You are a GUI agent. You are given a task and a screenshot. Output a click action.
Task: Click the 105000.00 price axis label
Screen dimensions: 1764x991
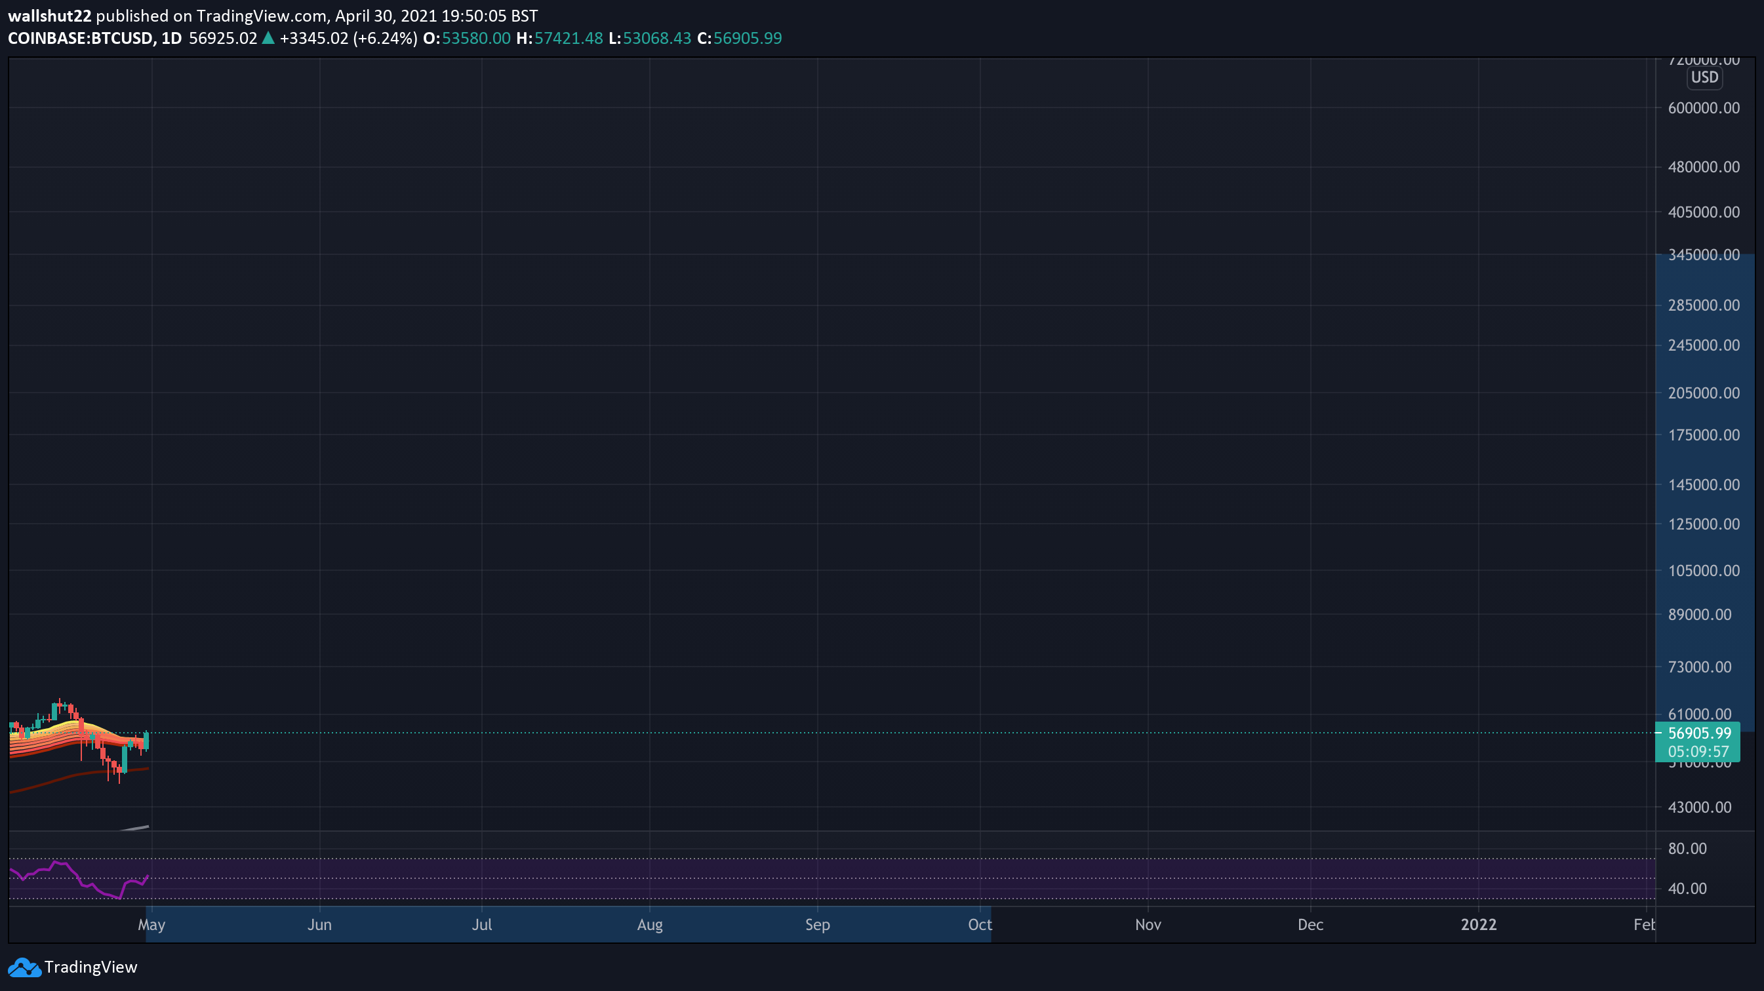pos(1704,571)
